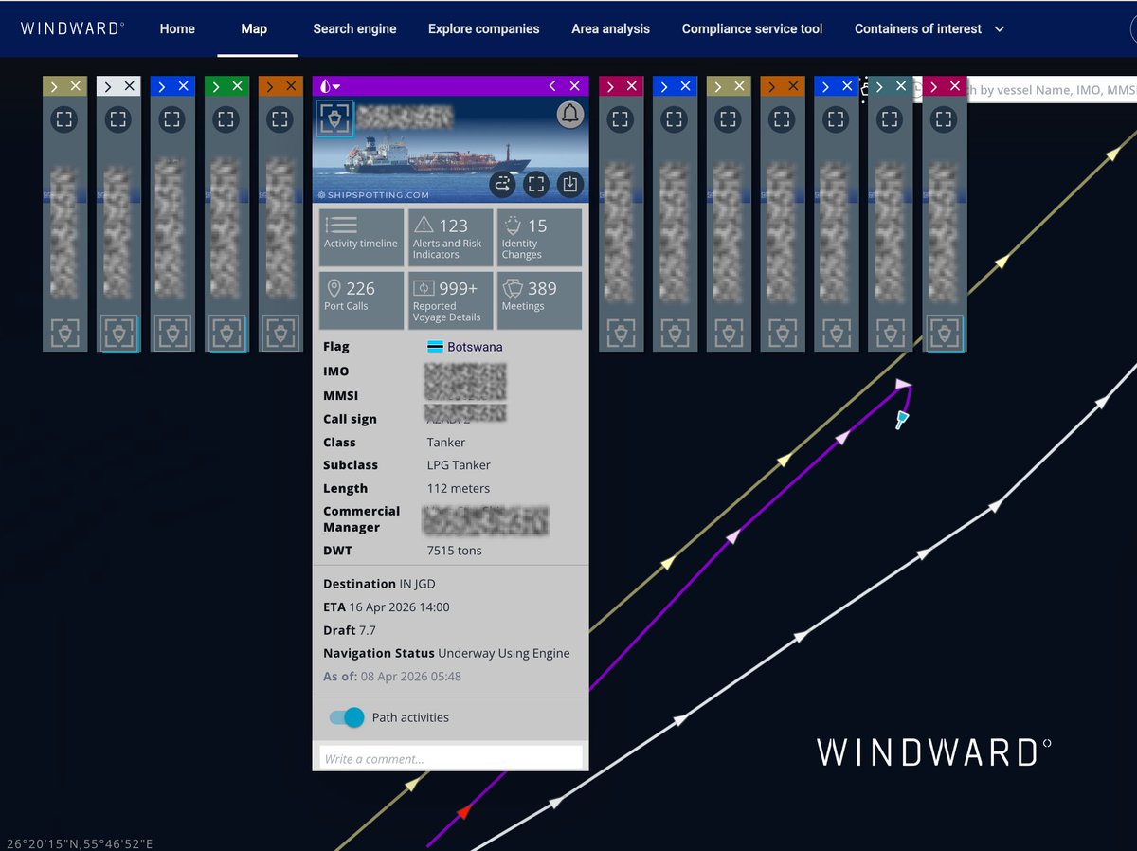The image size is (1137, 851).
Task: Click the Activity timeline list icon
Action: pyautogui.click(x=340, y=225)
